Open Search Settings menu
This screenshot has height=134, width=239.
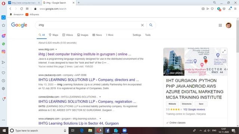pyautogui.click(x=137, y=35)
